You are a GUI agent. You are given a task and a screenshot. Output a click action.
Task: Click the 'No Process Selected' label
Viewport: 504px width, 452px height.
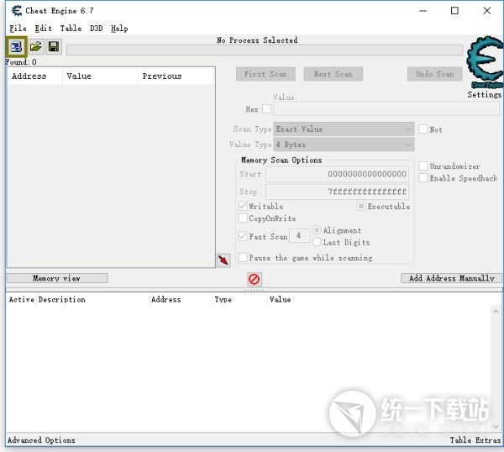(257, 40)
